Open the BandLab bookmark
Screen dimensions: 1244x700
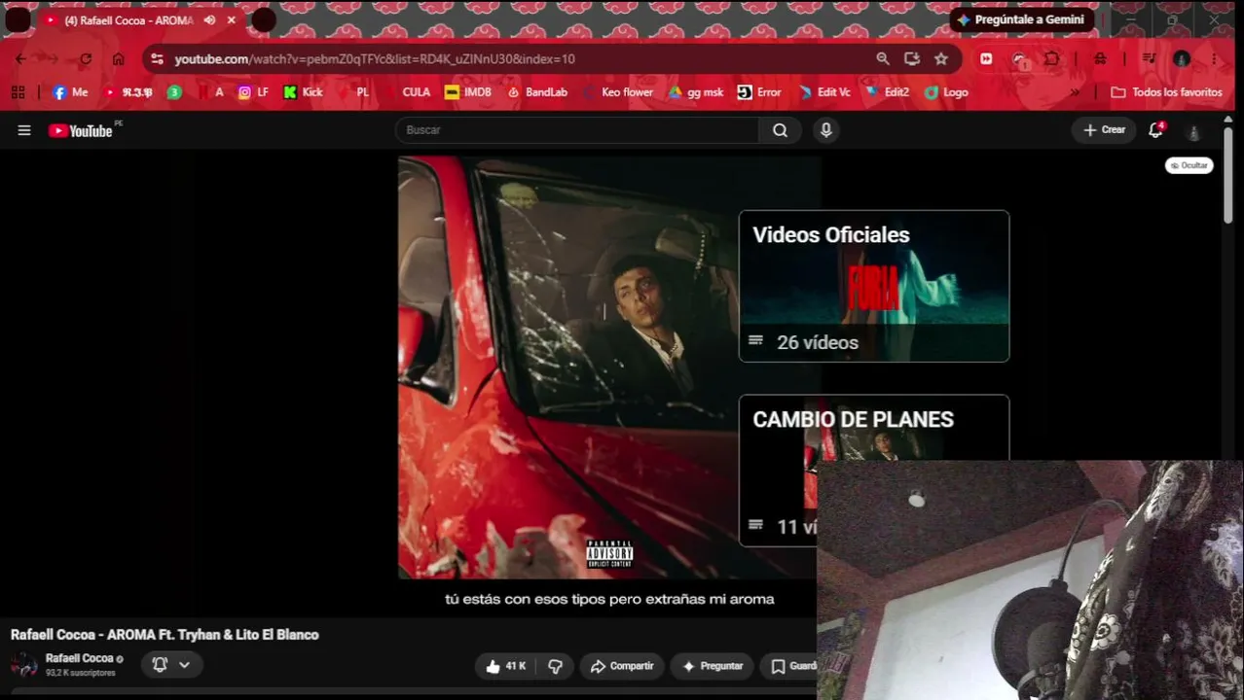point(537,92)
